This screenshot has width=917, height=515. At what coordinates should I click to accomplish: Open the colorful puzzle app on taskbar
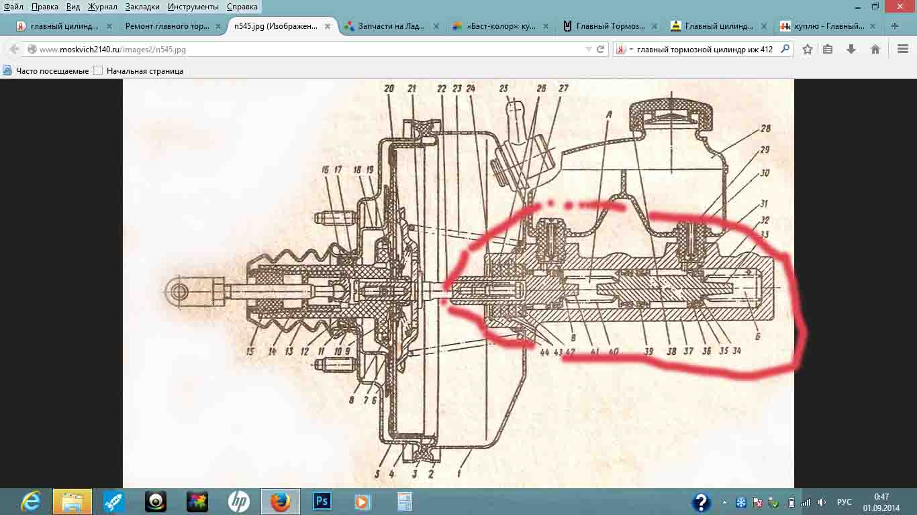coord(197,501)
